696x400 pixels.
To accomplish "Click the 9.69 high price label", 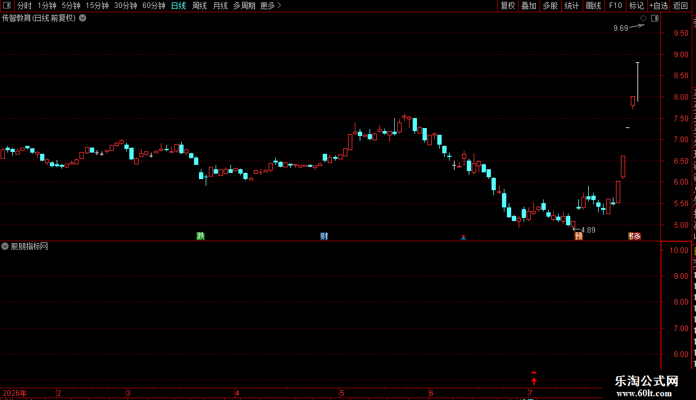I will [x=620, y=28].
